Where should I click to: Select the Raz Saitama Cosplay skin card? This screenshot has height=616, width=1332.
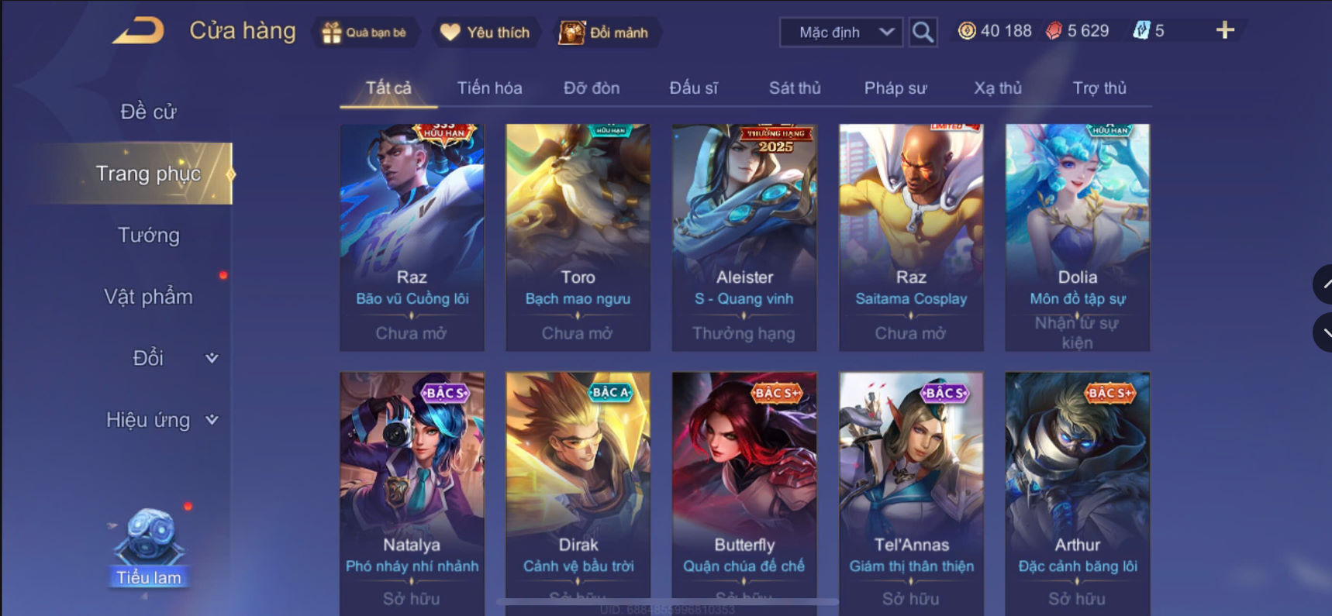coord(911,237)
